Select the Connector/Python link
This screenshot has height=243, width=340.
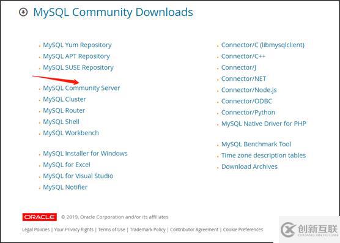pos(248,113)
